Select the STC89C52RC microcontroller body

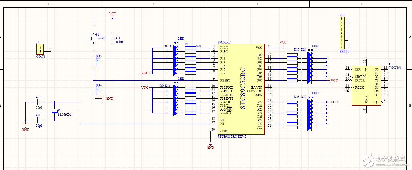pyautogui.click(x=241, y=89)
